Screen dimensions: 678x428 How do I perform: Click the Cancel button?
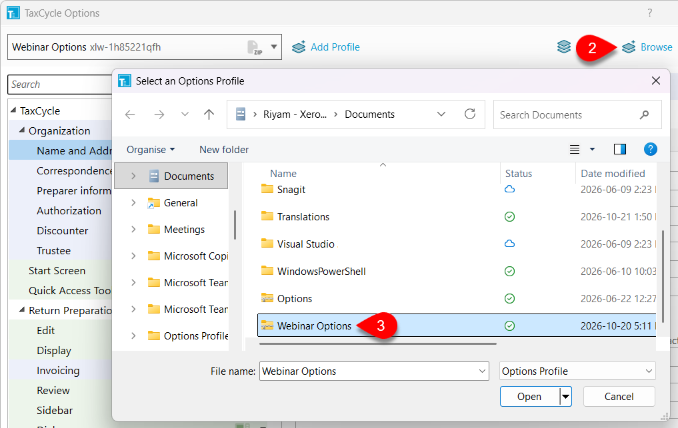tap(619, 397)
